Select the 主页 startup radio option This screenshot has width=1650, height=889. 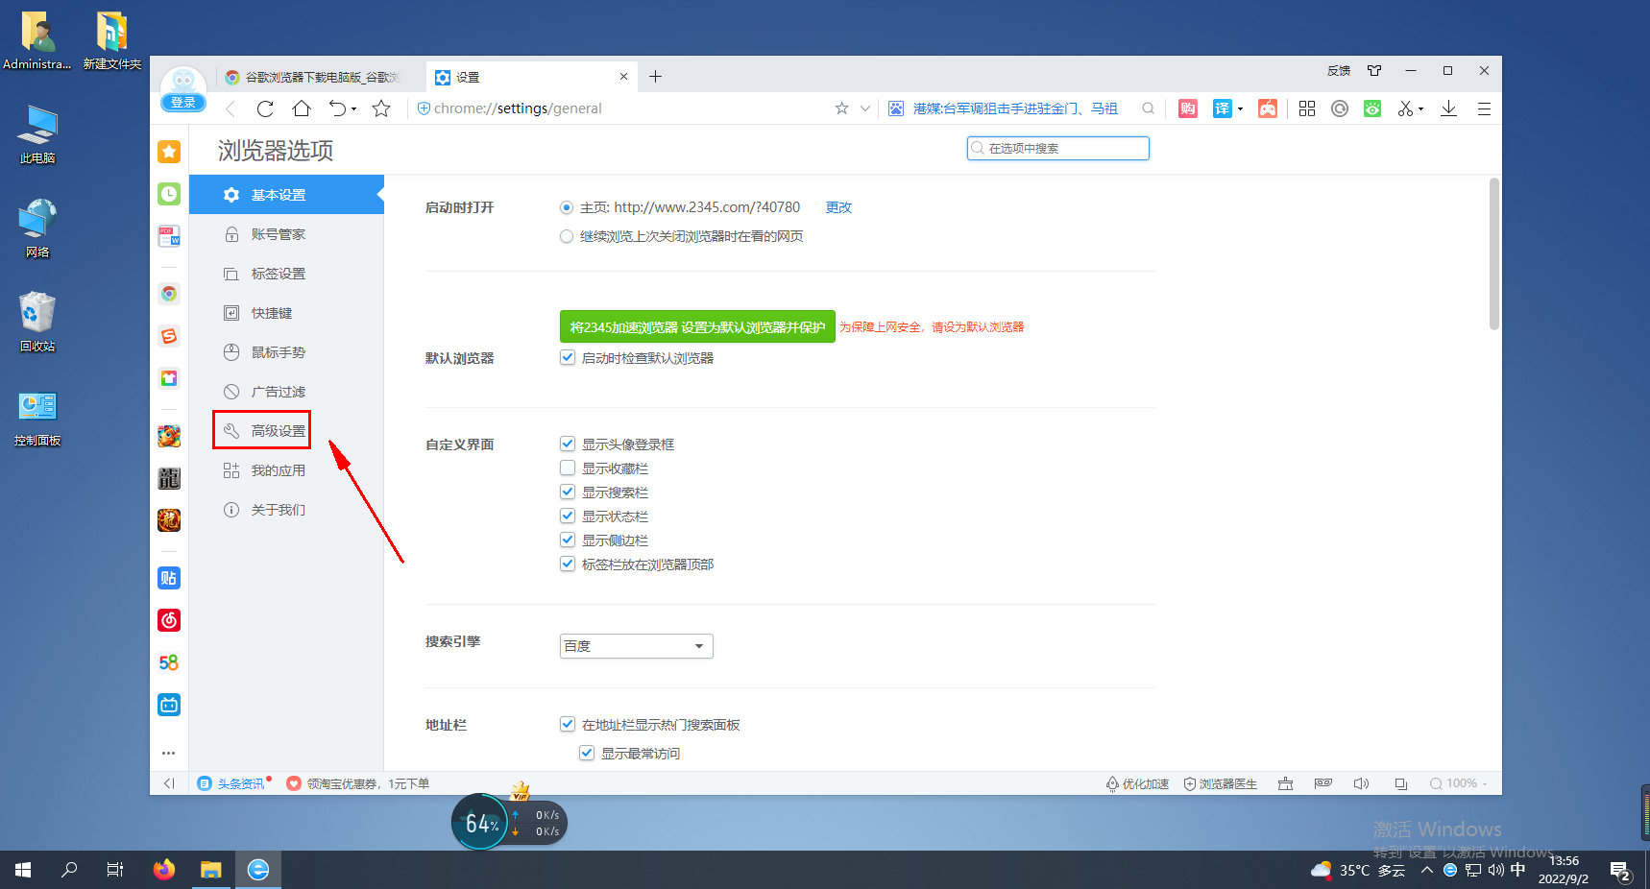[x=567, y=207]
